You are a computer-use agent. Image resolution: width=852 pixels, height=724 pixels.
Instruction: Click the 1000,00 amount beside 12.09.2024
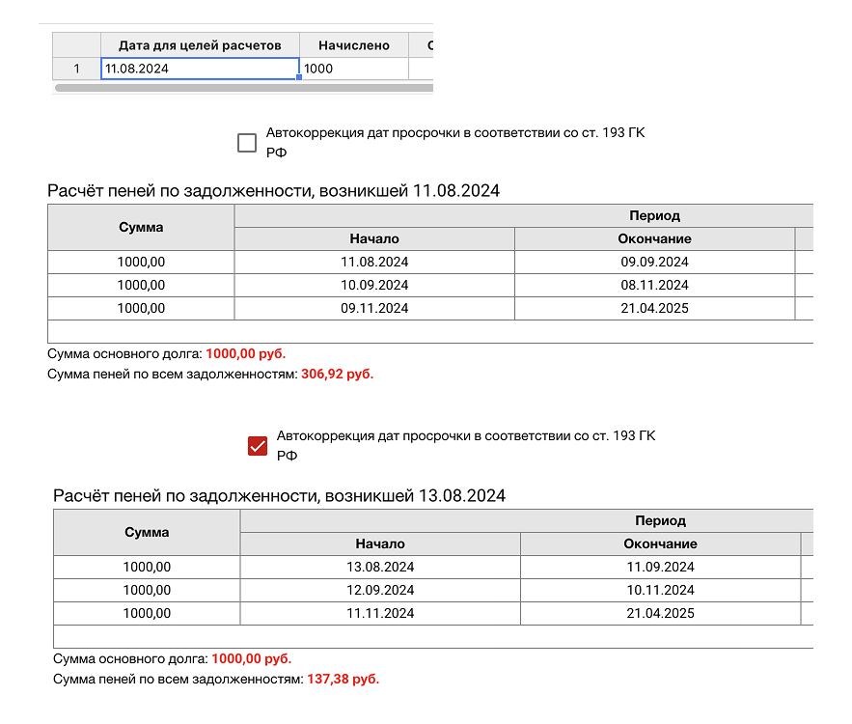[147, 590]
